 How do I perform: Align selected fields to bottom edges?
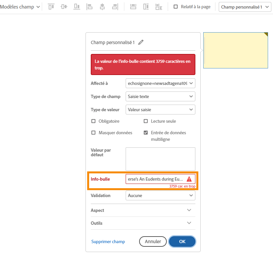(77, 7)
